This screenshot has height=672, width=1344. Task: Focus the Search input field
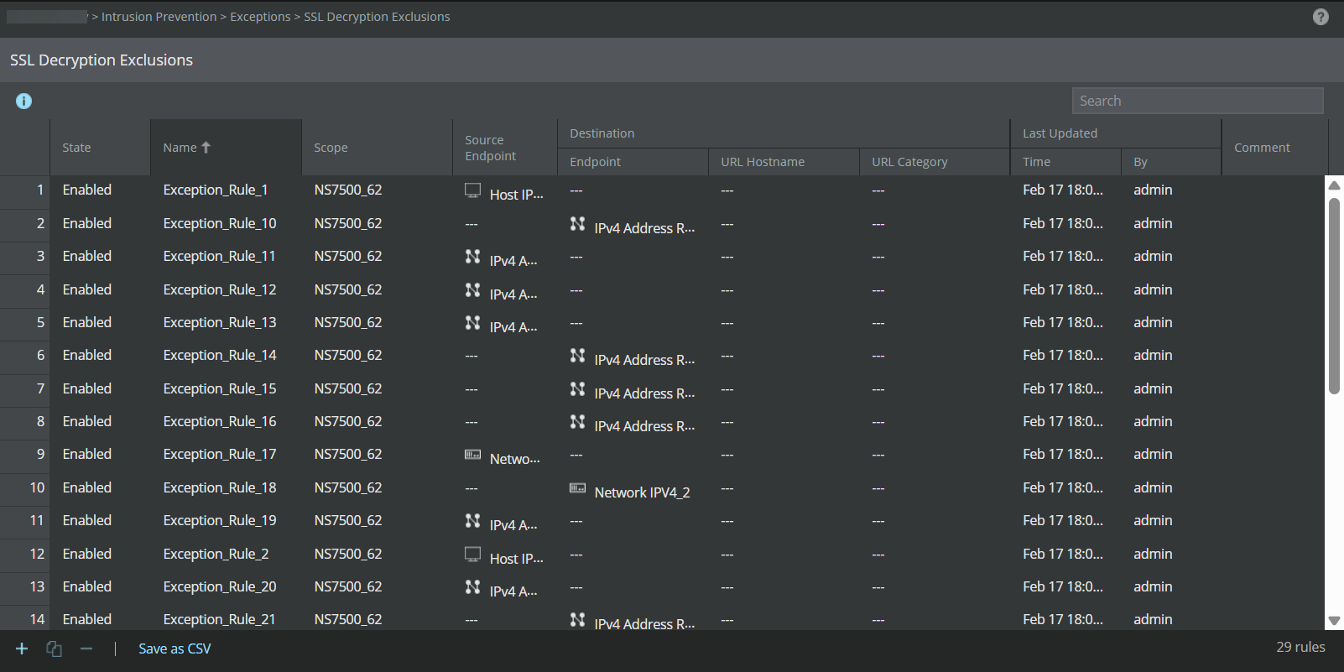click(x=1197, y=101)
